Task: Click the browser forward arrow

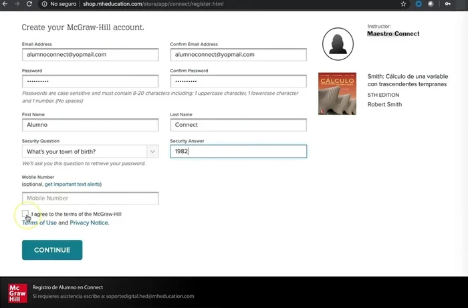Action: [17, 4]
